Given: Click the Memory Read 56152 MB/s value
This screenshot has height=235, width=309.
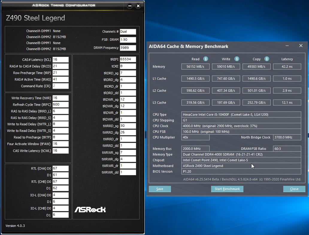Looking at the screenshot, I should pos(195,67).
